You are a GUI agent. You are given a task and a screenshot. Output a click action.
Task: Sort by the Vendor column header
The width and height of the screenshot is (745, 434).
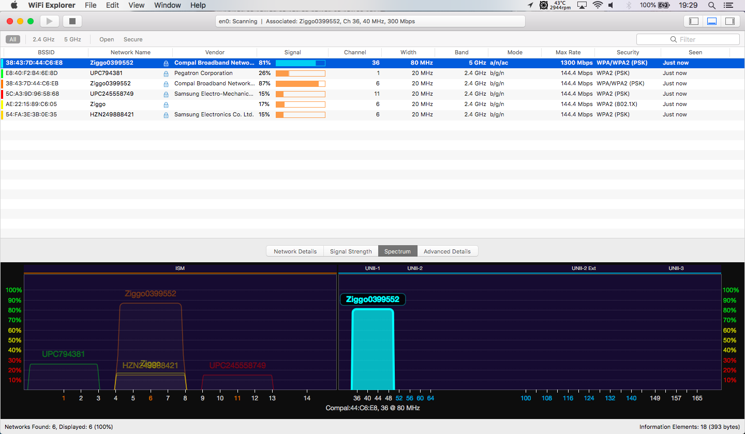pyautogui.click(x=215, y=52)
